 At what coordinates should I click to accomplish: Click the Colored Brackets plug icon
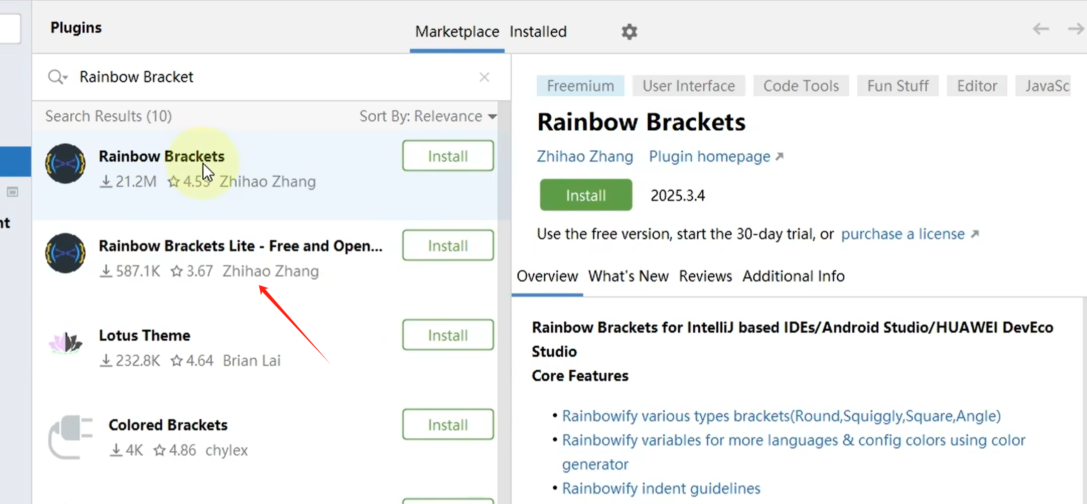click(x=71, y=436)
